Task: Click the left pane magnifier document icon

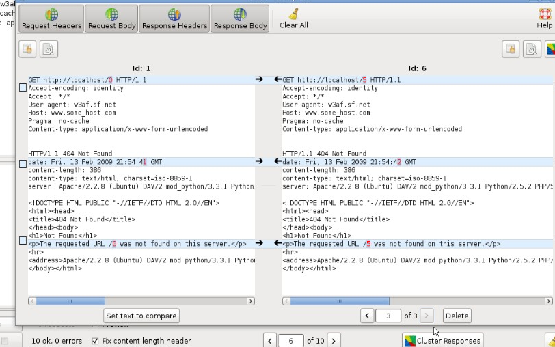Action: (x=49, y=48)
